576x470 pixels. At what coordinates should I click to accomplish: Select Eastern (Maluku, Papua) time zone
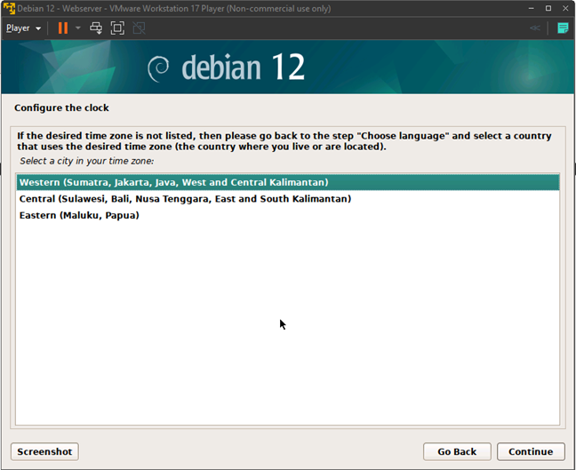(79, 215)
